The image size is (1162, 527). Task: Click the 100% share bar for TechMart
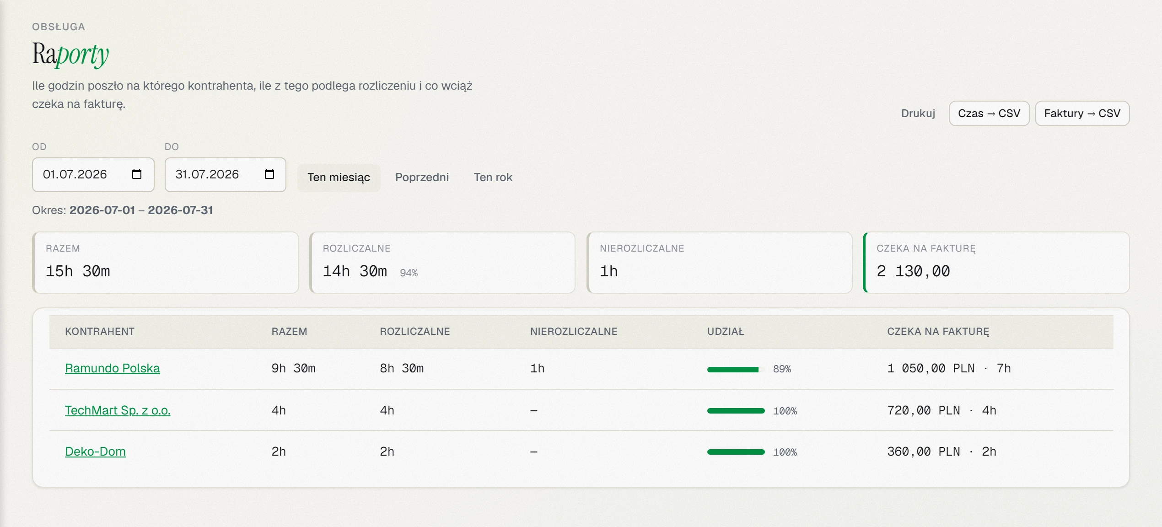736,411
